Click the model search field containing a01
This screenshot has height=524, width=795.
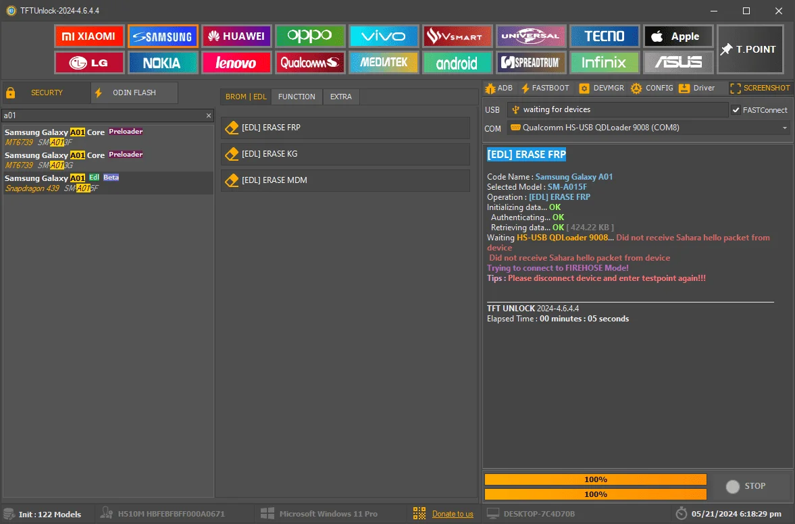(104, 115)
